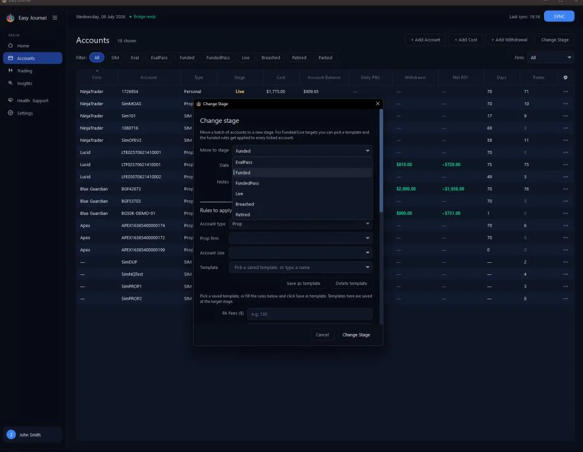The width and height of the screenshot is (583, 452).
Task: Click Delete template button
Action: [351, 283]
